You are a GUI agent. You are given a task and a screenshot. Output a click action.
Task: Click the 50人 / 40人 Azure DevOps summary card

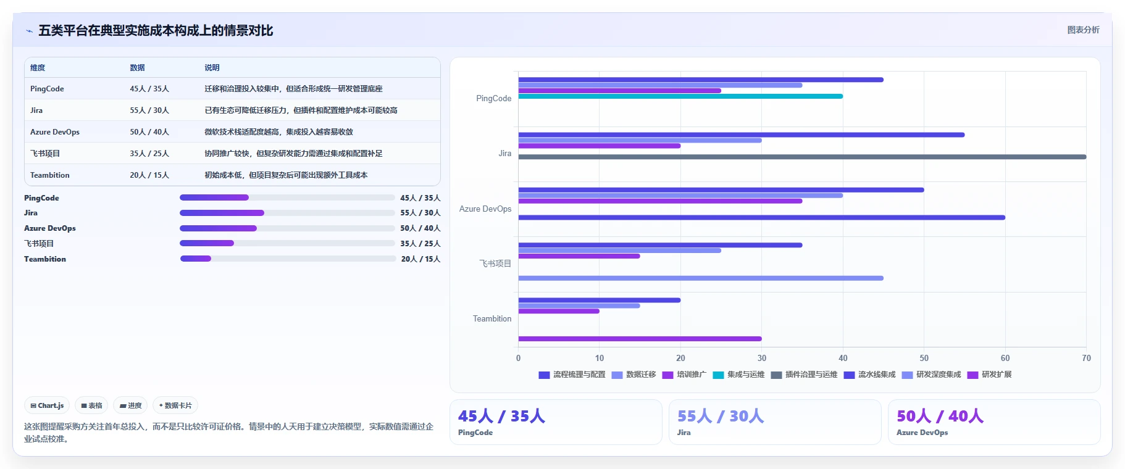pyautogui.click(x=994, y=422)
